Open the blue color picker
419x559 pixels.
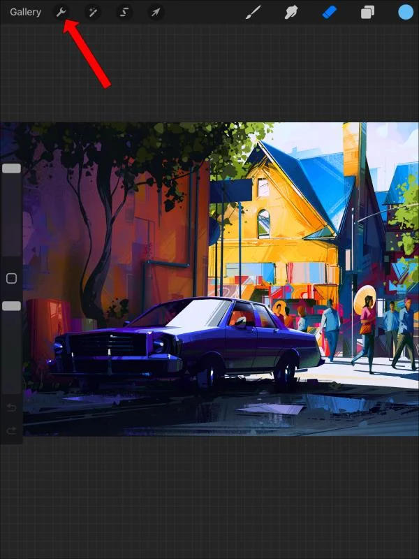[406, 12]
